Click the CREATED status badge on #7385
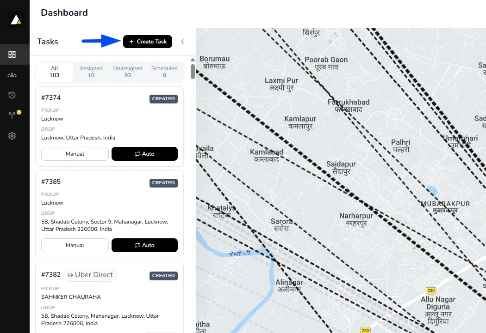 163,183
